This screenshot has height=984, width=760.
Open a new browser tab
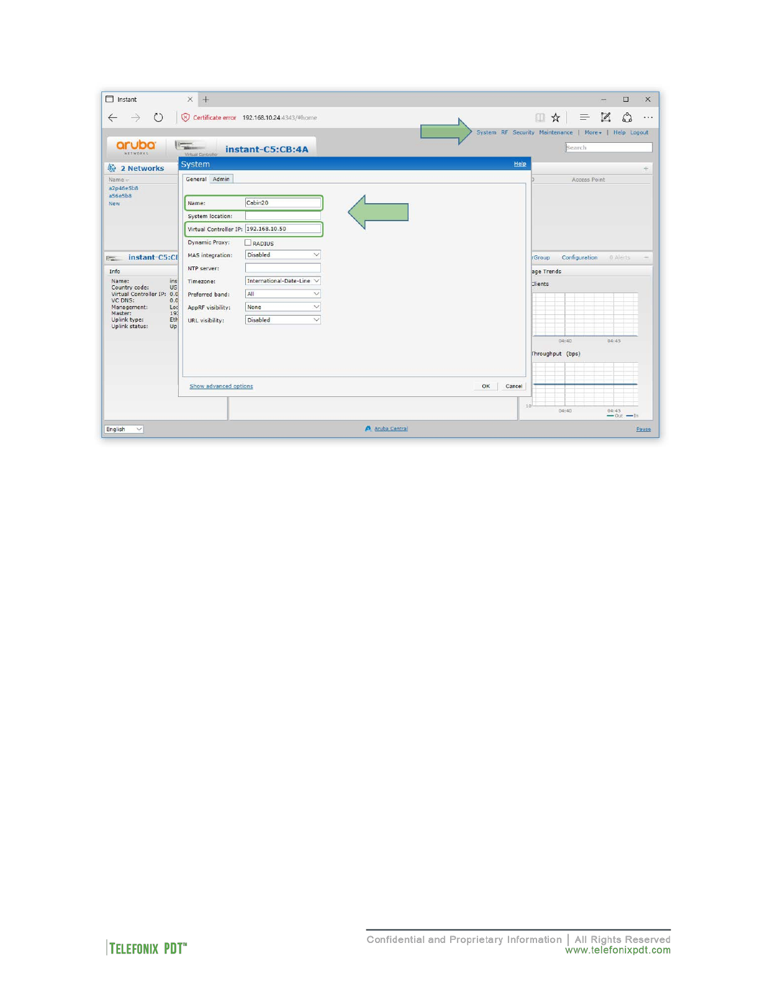click(206, 99)
